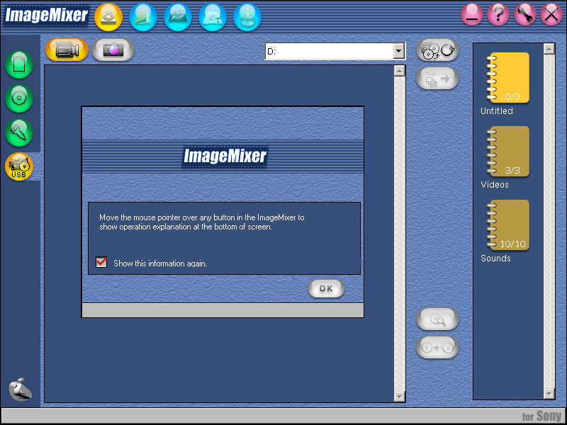Image resolution: width=567 pixels, height=425 pixels.
Task: Click the PIXELA mouse logo icon
Action: point(21,390)
